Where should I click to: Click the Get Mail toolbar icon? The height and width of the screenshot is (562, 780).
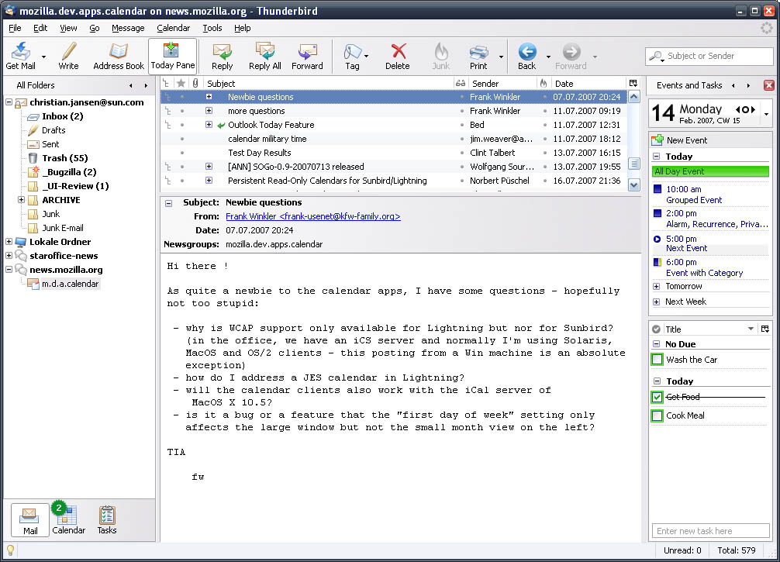20,51
